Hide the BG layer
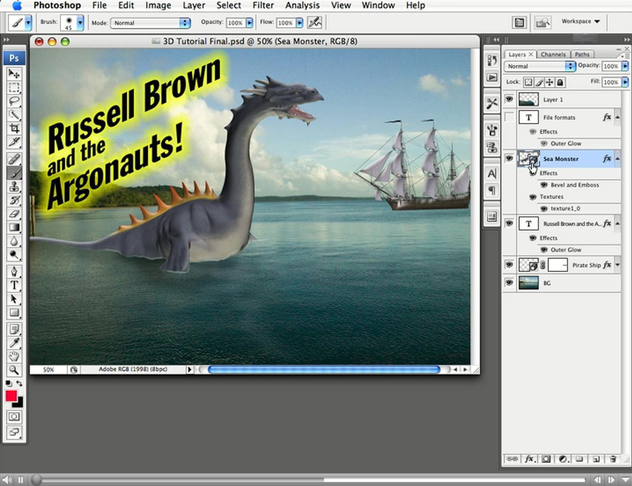 [509, 283]
